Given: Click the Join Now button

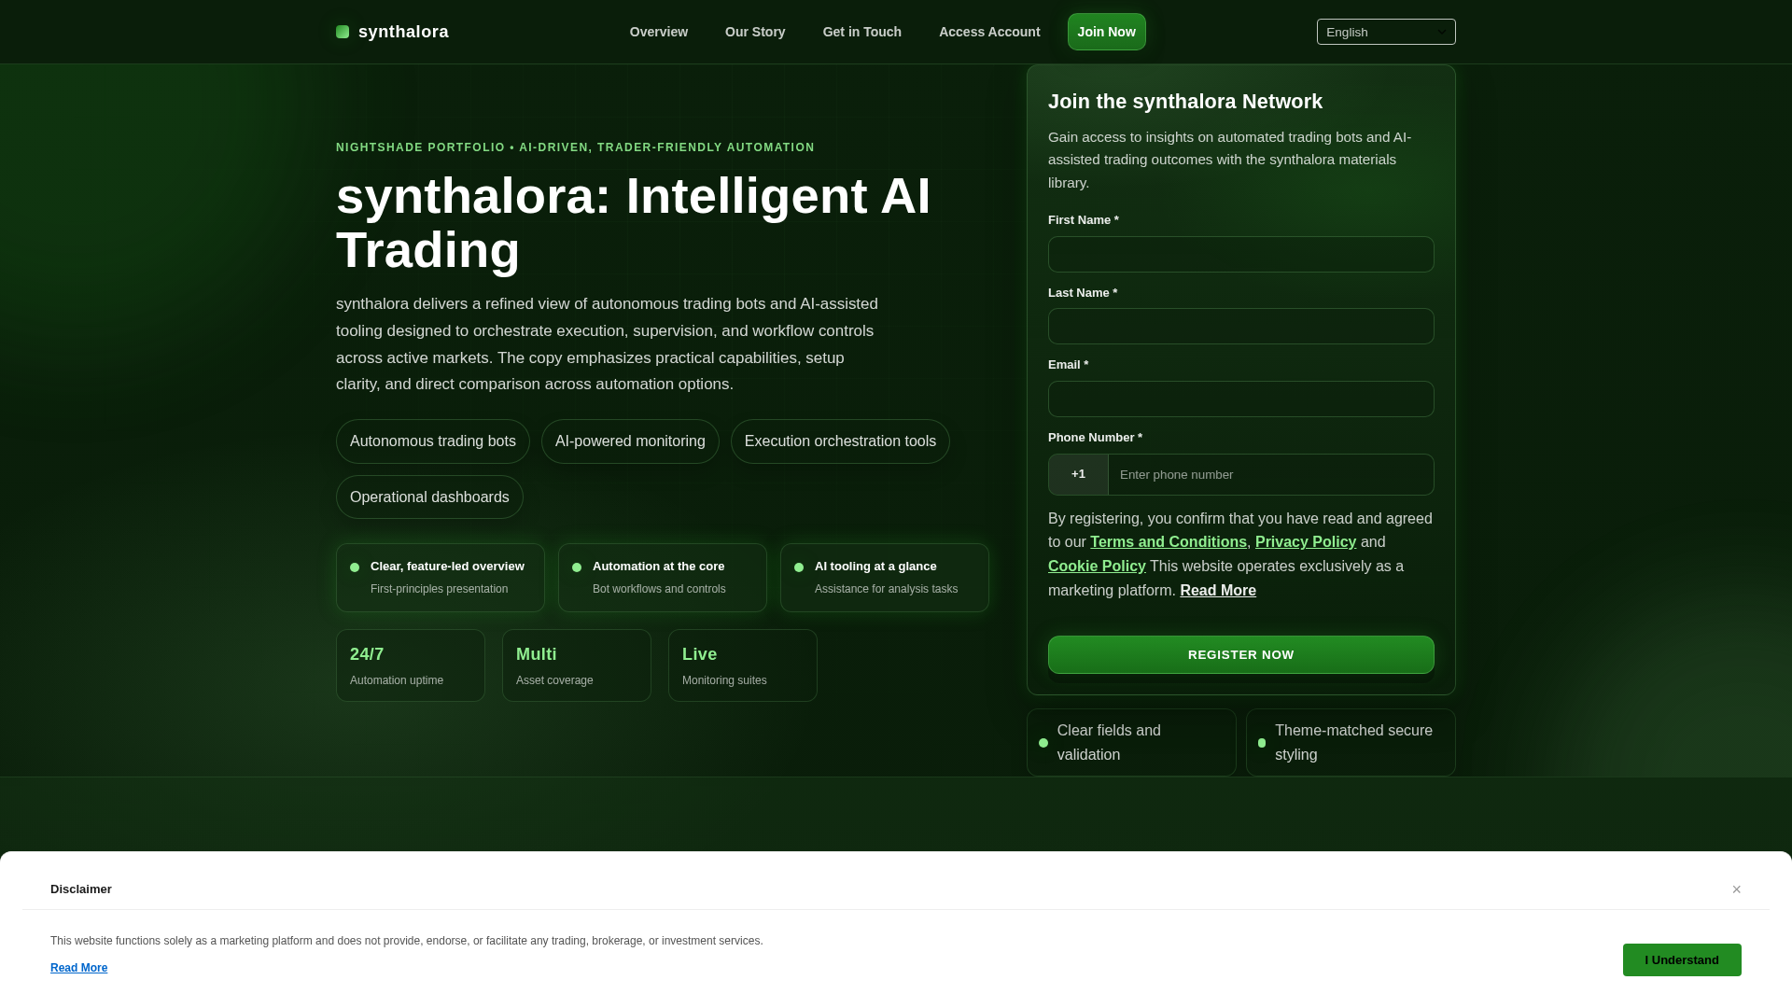Looking at the screenshot, I should click(1107, 32).
